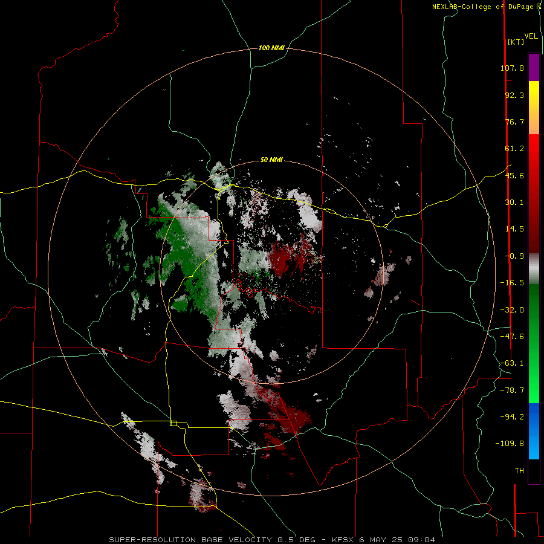The width and height of the screenshot is (544, 544).
Task: Click the VEL legend title
Action: coord(531,36)
